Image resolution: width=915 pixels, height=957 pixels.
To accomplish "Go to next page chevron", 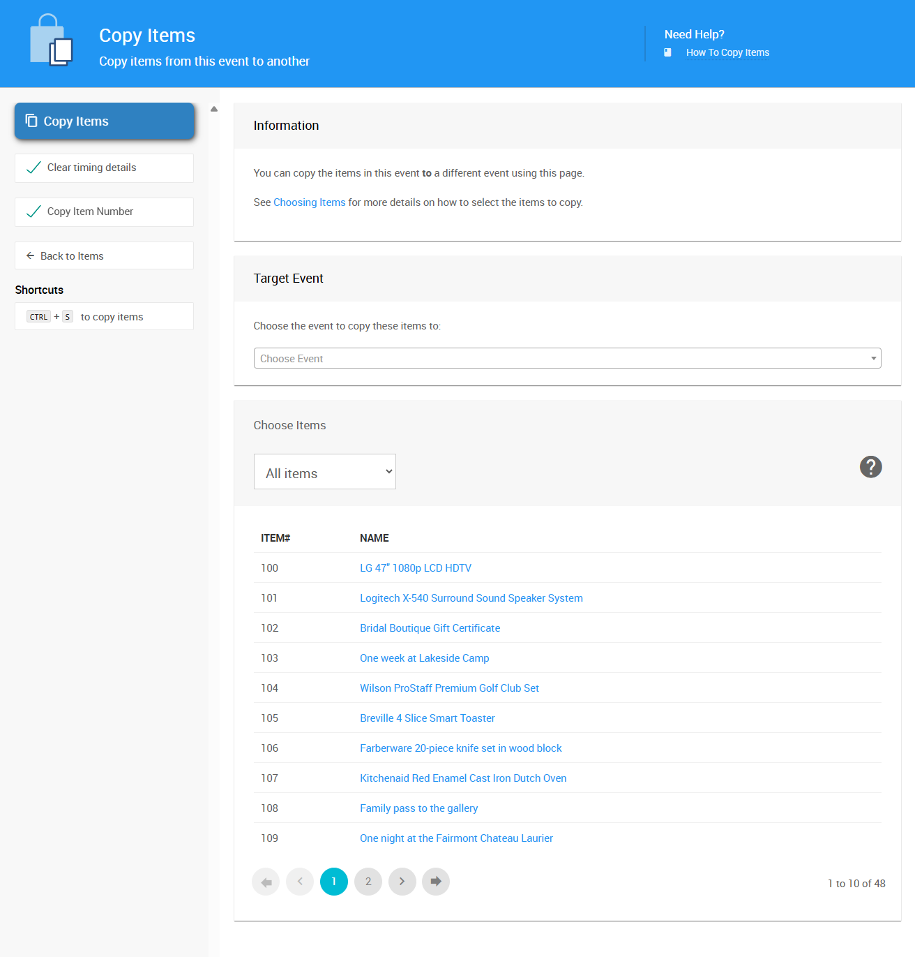I will [402, 882].
